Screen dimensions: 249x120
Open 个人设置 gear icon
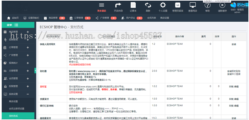tap(163, 5)
